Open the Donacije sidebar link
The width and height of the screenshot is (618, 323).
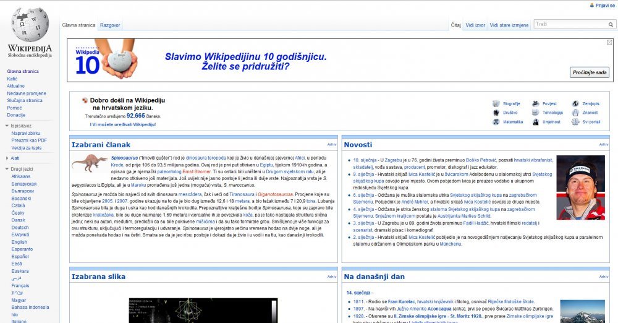(16, 115)
